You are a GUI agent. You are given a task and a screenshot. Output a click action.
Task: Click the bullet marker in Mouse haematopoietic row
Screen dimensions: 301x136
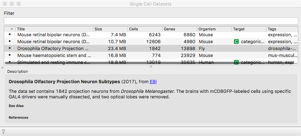[x=10, y=55]
